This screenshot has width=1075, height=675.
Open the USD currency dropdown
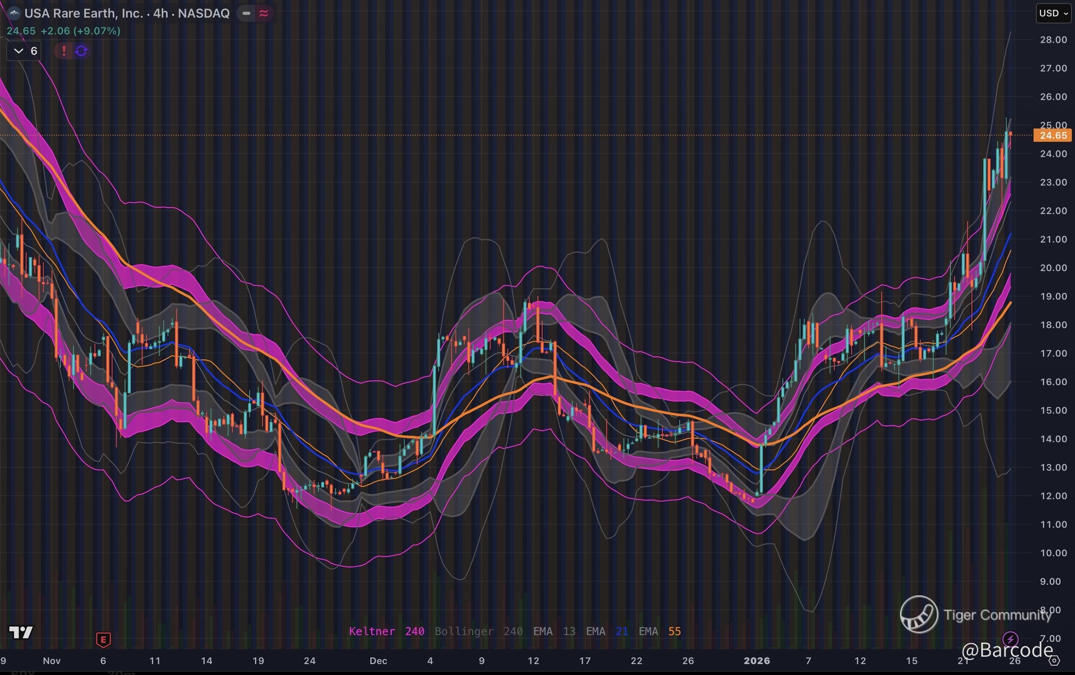[x=1053, y=13]
